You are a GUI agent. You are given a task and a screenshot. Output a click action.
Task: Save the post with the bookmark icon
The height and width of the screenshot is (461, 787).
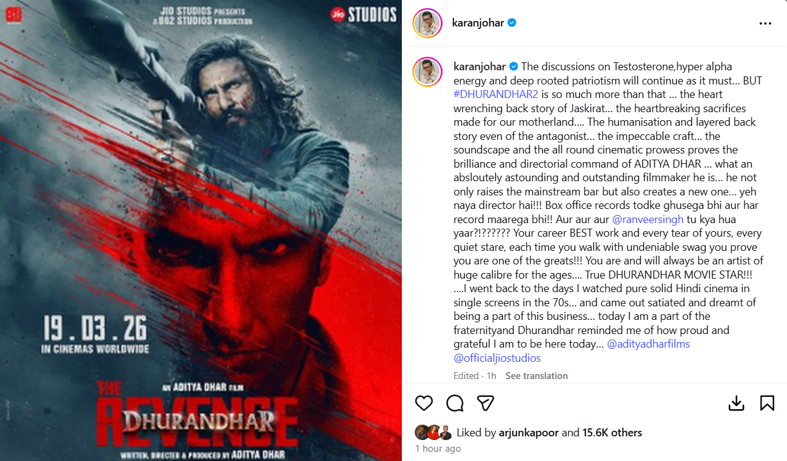[767, 403]
